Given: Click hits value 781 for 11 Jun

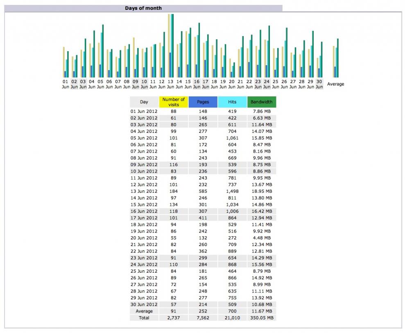Looking at the screenshot, I should pos(232,178).
